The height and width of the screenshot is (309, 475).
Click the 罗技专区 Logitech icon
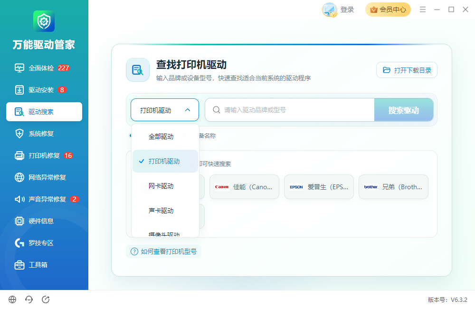[x=19, y=242]
